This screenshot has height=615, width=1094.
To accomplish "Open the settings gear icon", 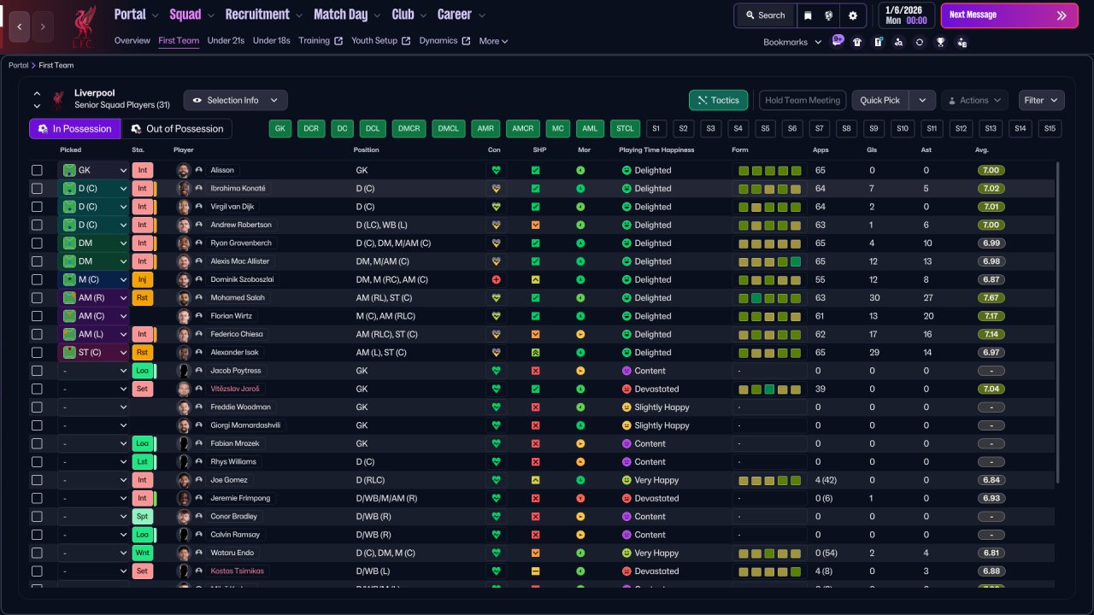I will 852,15.
